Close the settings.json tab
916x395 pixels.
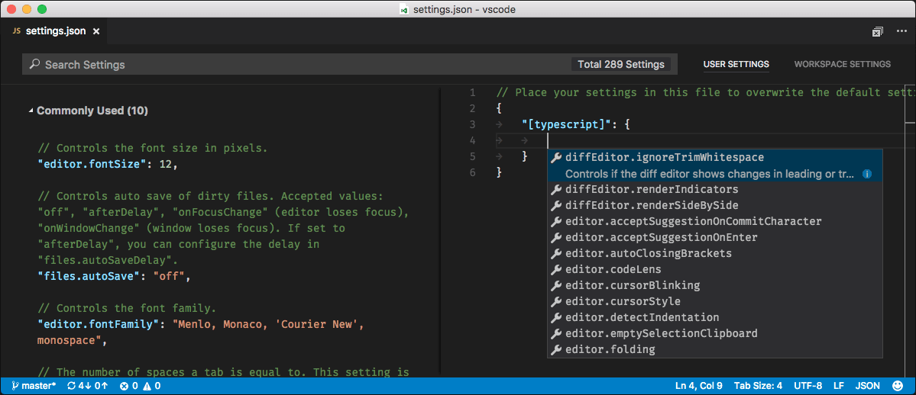pyautogui.click(x=95, y=32)
